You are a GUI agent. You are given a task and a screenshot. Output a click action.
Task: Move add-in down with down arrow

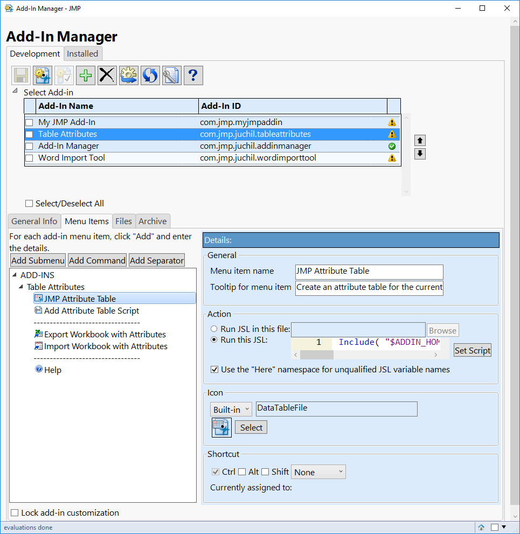(420, 154)
